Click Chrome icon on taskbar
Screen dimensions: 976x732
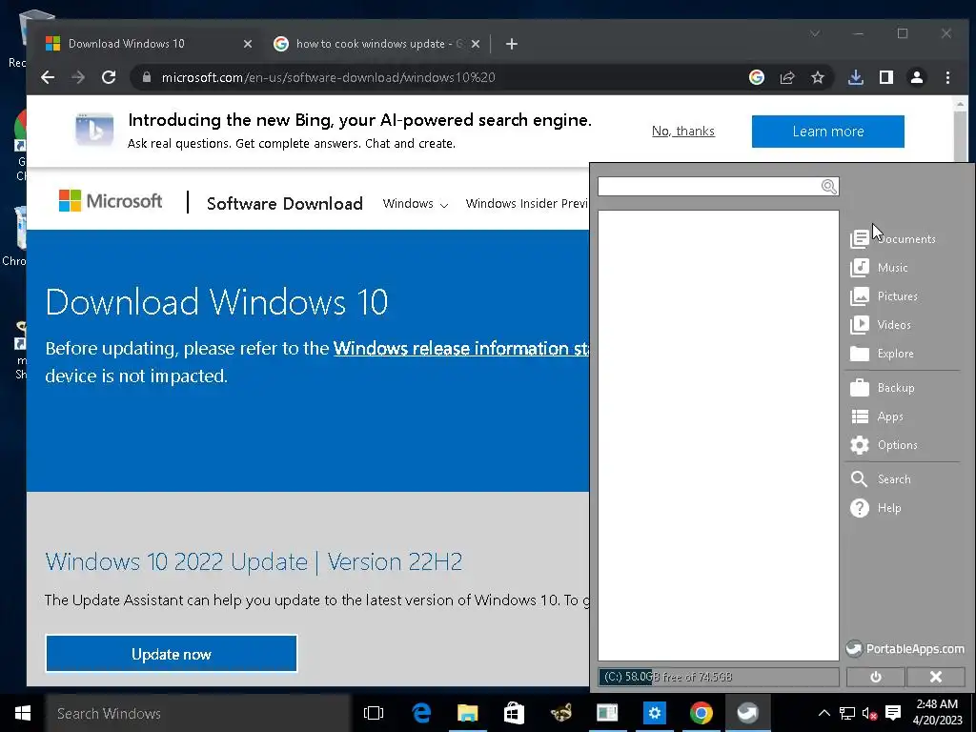(x=701, y=713)
